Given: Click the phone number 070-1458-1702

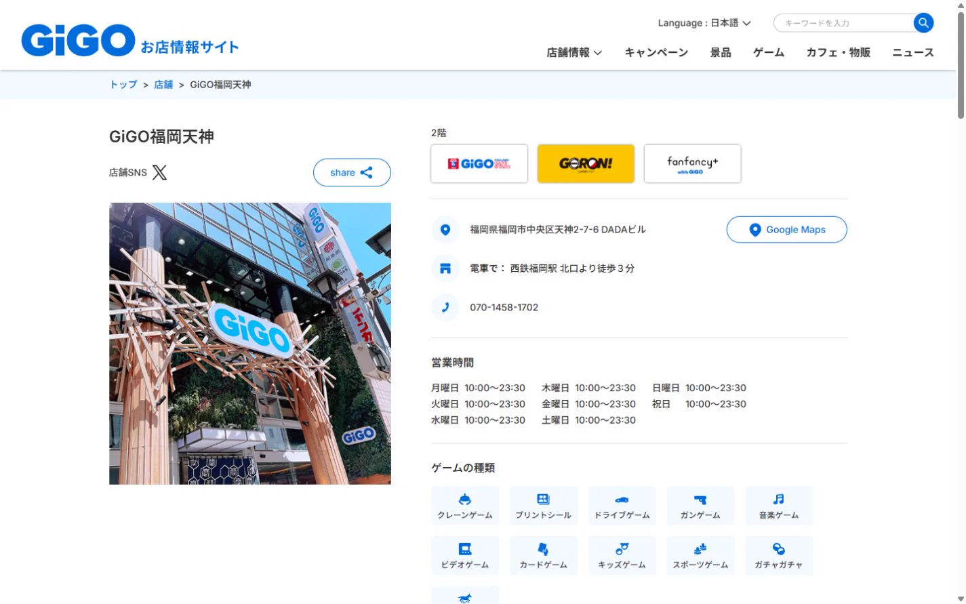Looking at the screenshot, I should tap(504, 307).
